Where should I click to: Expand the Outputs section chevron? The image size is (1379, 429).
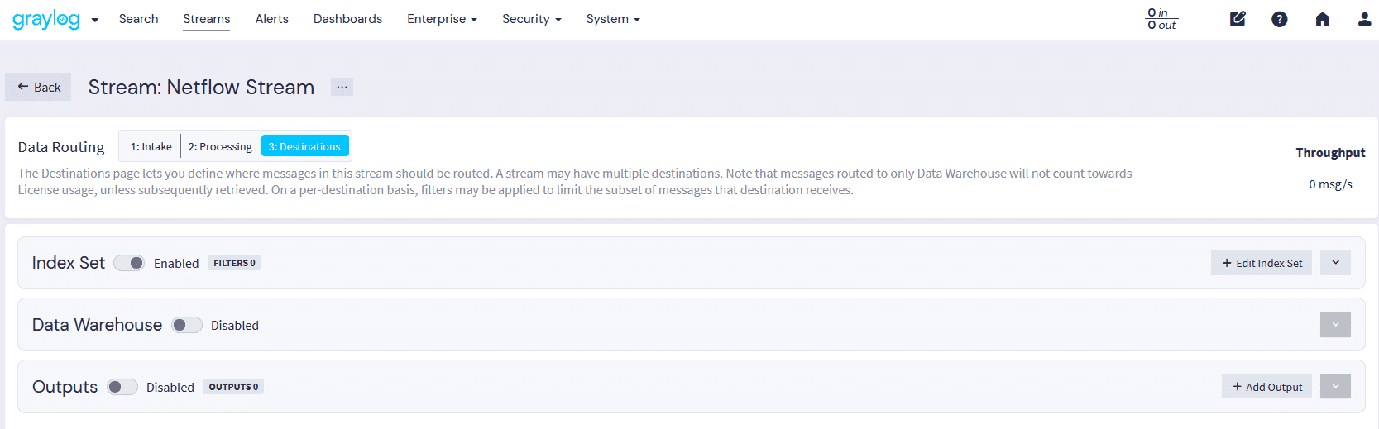coord(1335,387)
